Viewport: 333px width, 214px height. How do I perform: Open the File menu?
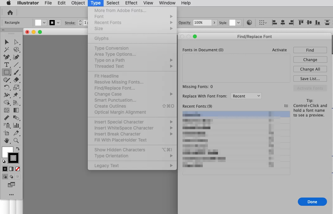coord(48,3)
